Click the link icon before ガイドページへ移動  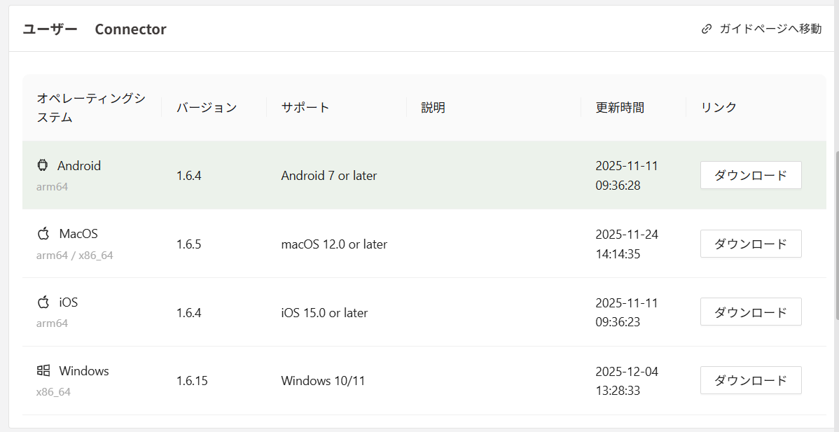[707, 29]
